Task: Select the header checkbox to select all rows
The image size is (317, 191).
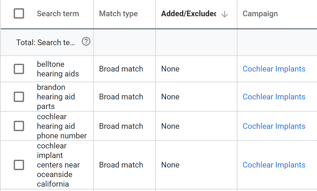Action: (19, 13)
